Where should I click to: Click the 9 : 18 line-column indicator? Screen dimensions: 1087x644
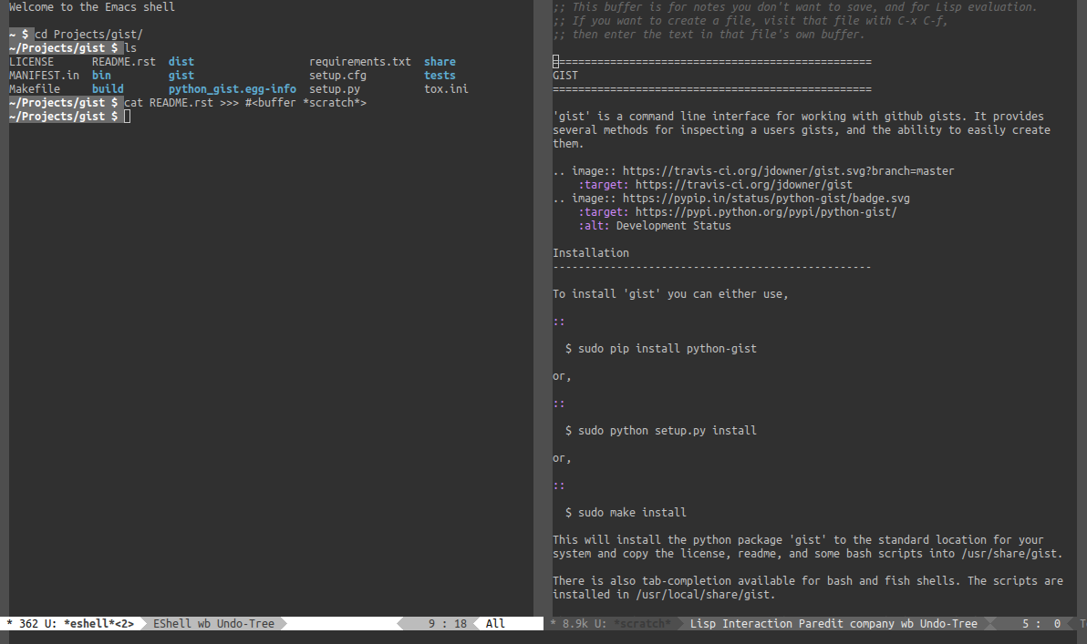[x=447, y=624]
